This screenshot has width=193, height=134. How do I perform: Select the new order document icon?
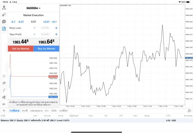4,29
